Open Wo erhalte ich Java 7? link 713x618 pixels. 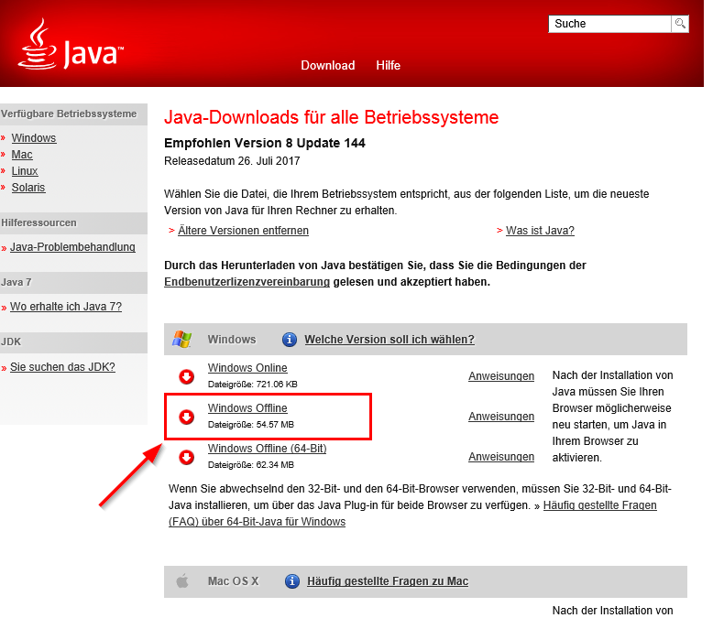tap(66, 307)
